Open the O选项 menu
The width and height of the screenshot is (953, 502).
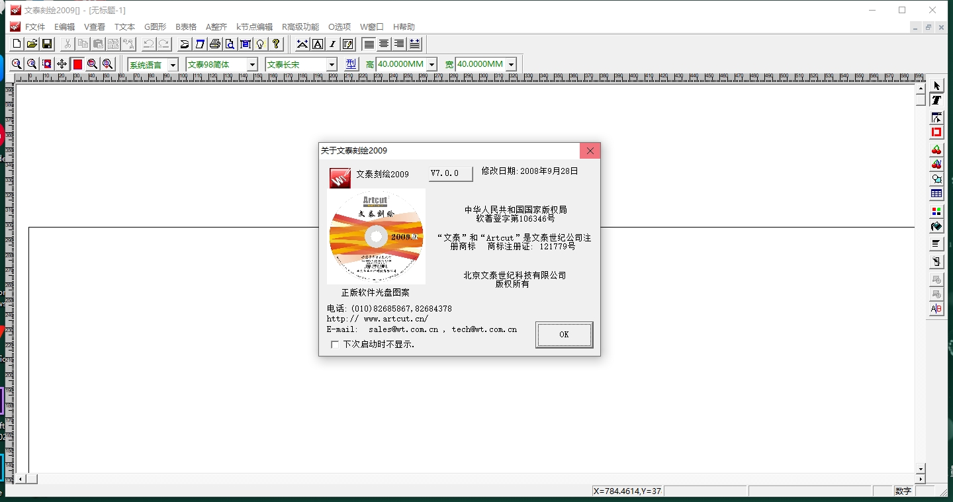click(x=340, y=27)
